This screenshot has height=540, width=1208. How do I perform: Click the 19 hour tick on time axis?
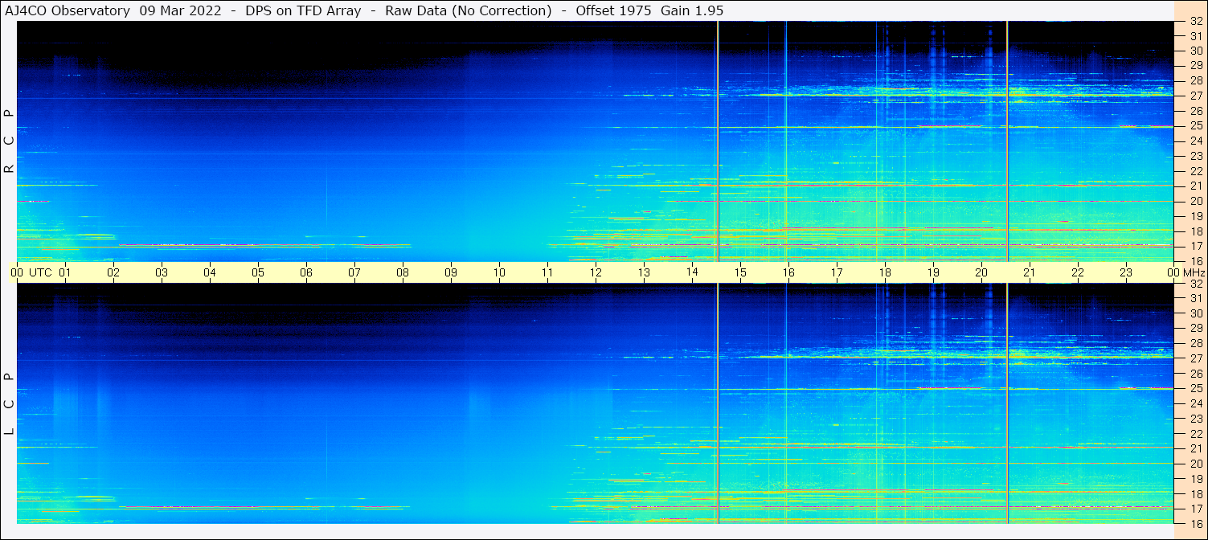933,272
